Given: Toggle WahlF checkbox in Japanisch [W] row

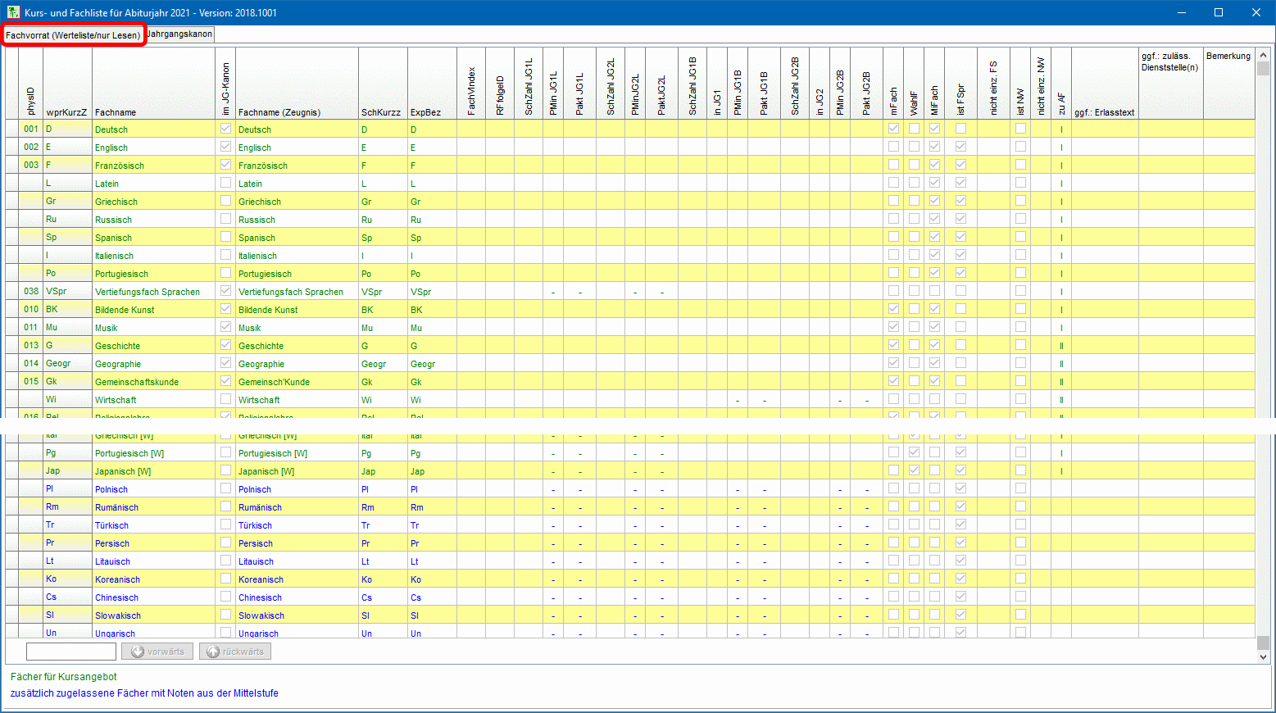Looking at the screenshot, I should [914, 470].
